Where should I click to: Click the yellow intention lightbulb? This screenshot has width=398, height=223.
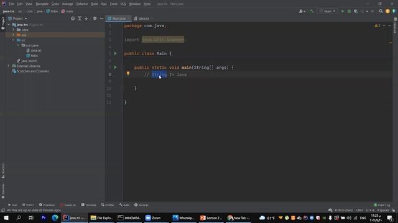[x=128, y=73]
